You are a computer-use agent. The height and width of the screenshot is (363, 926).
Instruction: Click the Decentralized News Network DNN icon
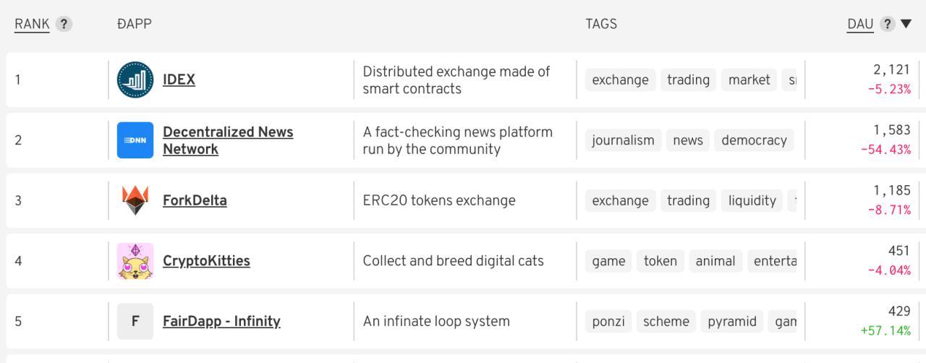pos(135,140)
